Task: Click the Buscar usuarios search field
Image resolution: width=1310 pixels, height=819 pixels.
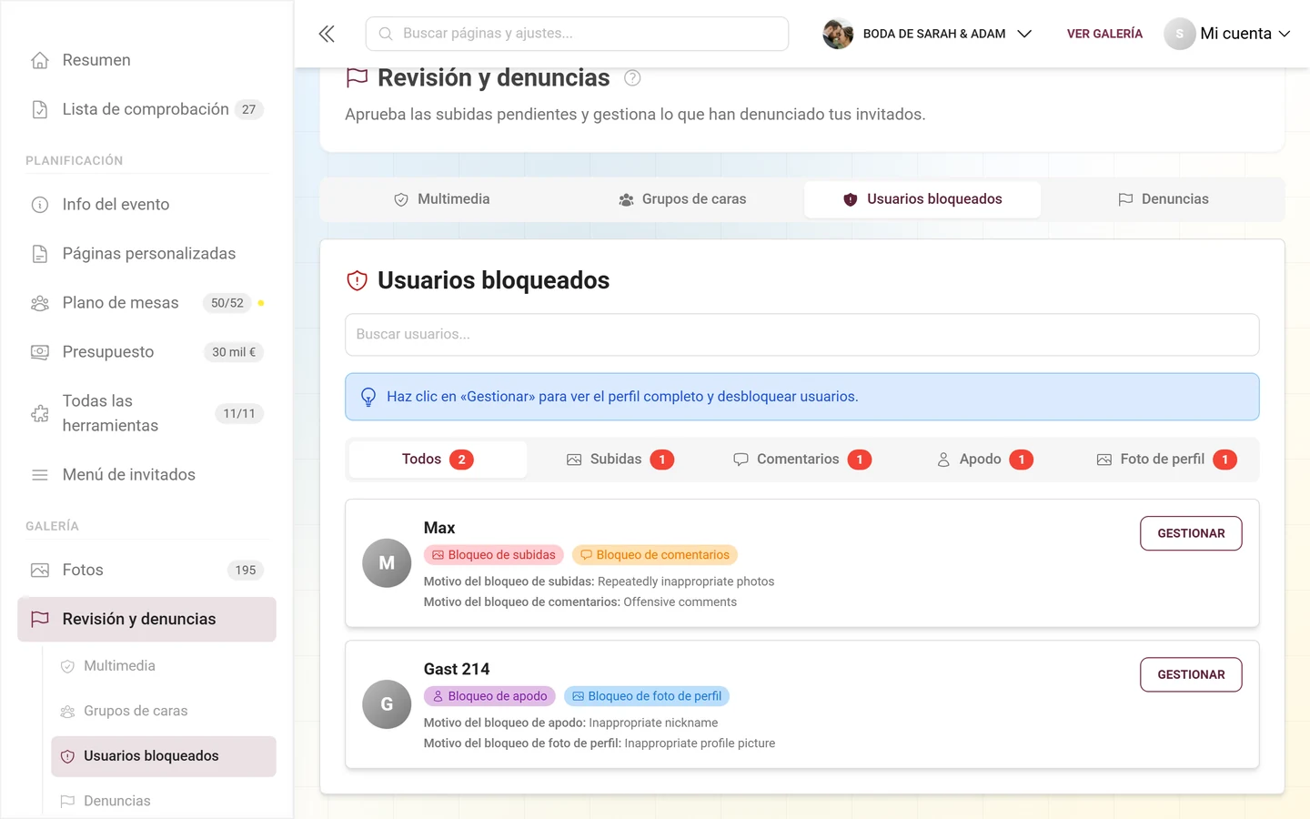Action: pos(801,335)
